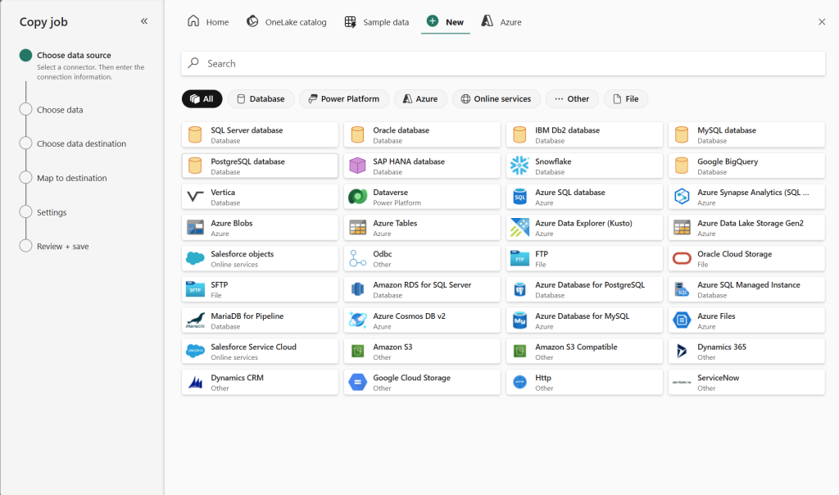This screenshot has height=495, width=839.
Task: Open the Sample data tab
Action: click(x=377, y=22)
